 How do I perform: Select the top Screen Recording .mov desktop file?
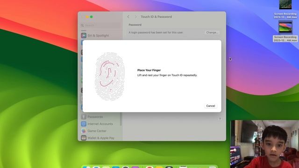(285, 9)
